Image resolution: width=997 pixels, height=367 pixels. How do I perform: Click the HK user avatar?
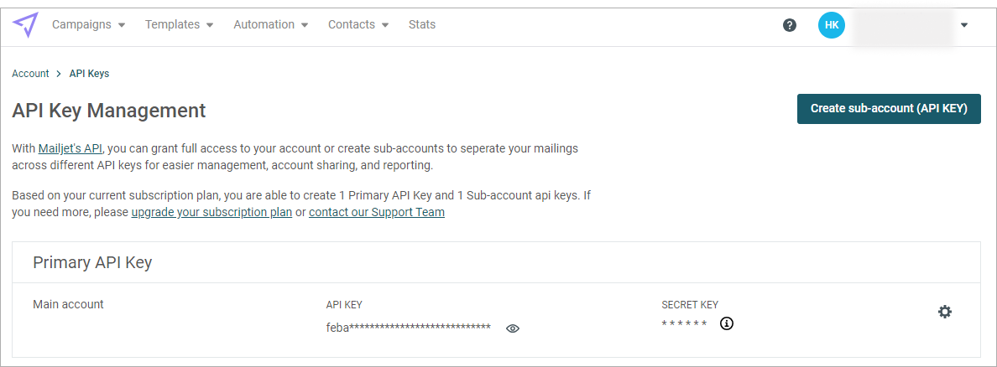point(831,25)
